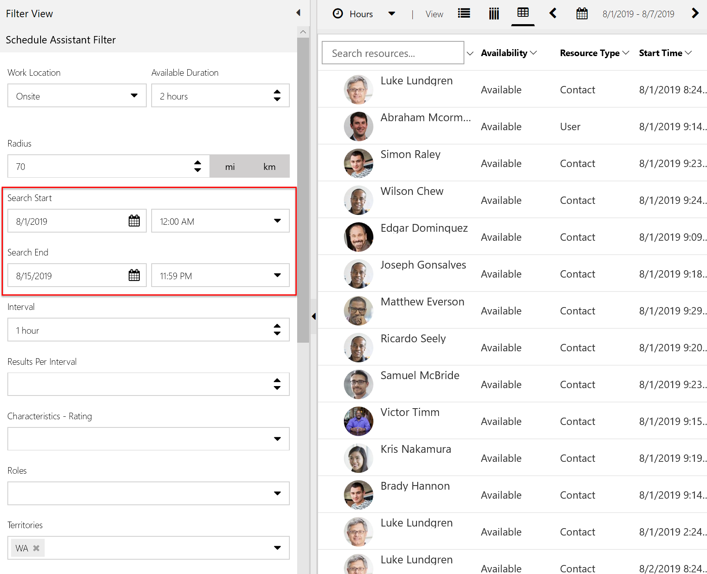
Task: Click Available status for Brady Hannon
Action: click(x=501, y=495)
